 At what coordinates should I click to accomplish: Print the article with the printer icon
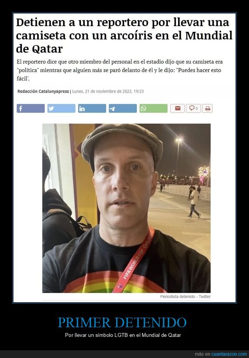click(x=207, y=108)
